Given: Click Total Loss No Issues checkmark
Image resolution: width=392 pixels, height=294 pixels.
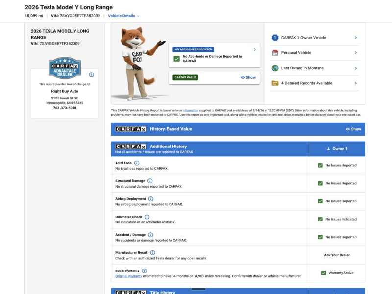Looking at the screenshot, I should pyautogui.click(x=320, y=165).
